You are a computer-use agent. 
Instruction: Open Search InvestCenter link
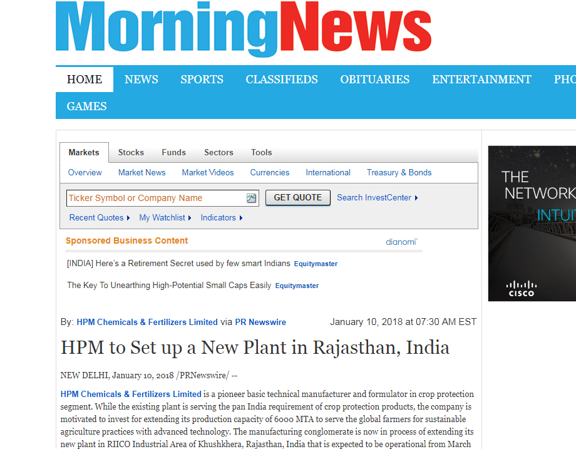378,198
